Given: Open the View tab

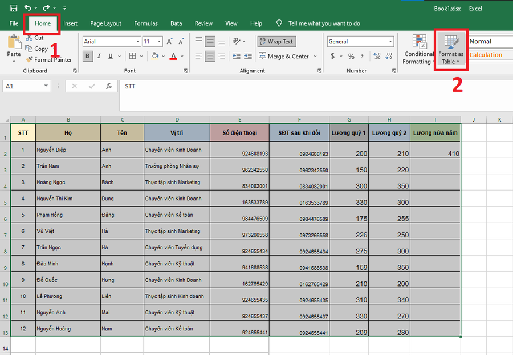Looking at the screenshot, I should (231, 23).
